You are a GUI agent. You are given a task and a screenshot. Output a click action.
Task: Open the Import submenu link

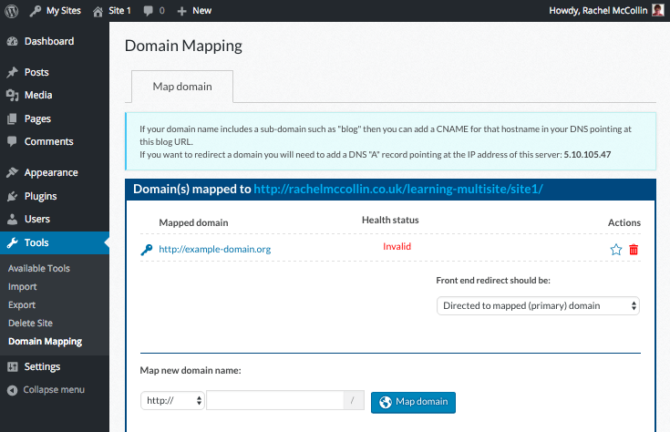point(23,287)
